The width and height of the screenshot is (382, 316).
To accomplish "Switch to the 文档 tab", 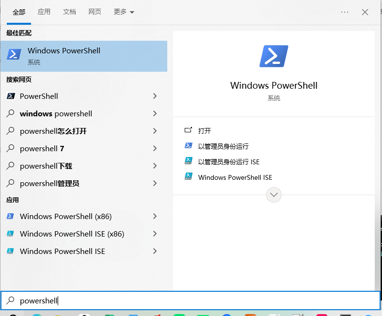I will coord(69,12).
